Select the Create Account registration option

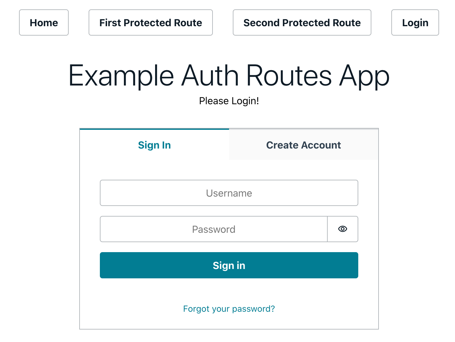tap(303, 145)
